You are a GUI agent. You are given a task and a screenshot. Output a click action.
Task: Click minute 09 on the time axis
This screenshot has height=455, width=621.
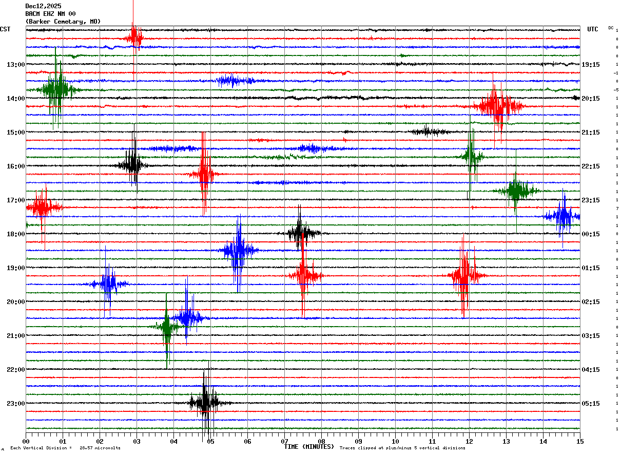[x=358, y=441]
